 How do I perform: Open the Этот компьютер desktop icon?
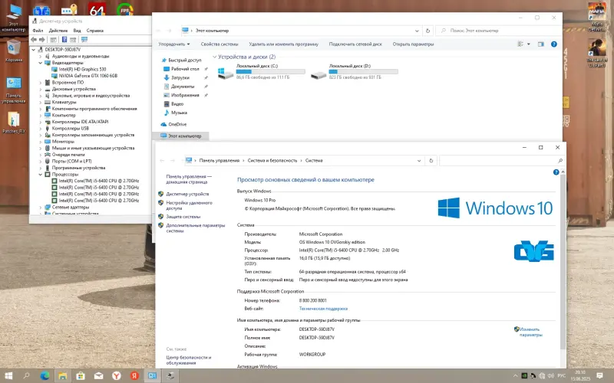click(14, 18)
